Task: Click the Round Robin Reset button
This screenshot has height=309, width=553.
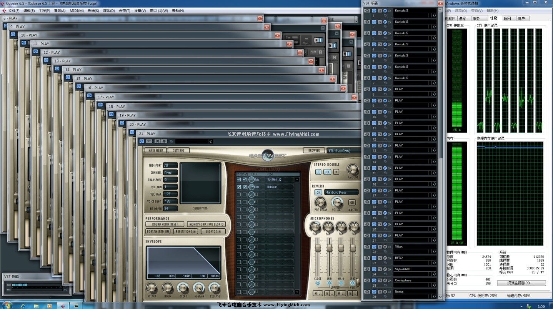Action: pos(165,224)
